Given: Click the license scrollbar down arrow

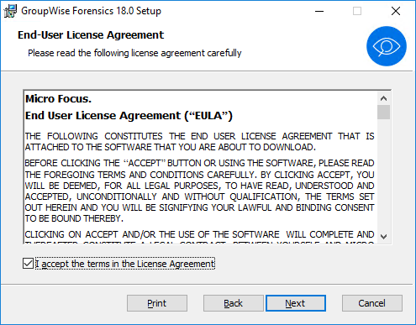Looking at the screenshot, I should click(x=383, y=237).
